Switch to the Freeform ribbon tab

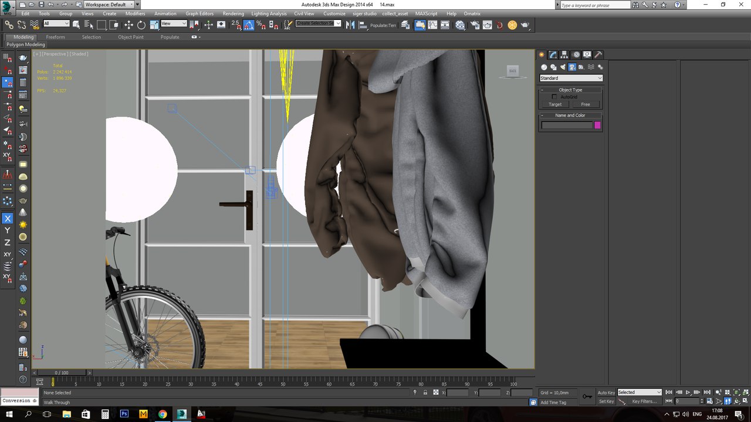56,37
